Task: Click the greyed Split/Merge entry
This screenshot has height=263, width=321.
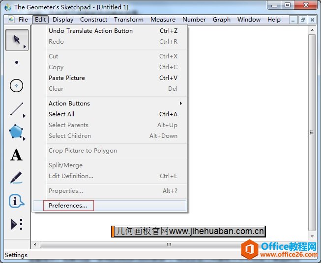Action: click(110, 165)
